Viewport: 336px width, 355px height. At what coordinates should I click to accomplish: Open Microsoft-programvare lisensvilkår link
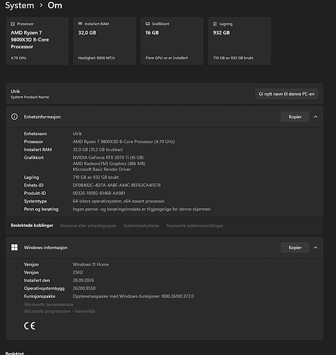[x=60, y=311]
